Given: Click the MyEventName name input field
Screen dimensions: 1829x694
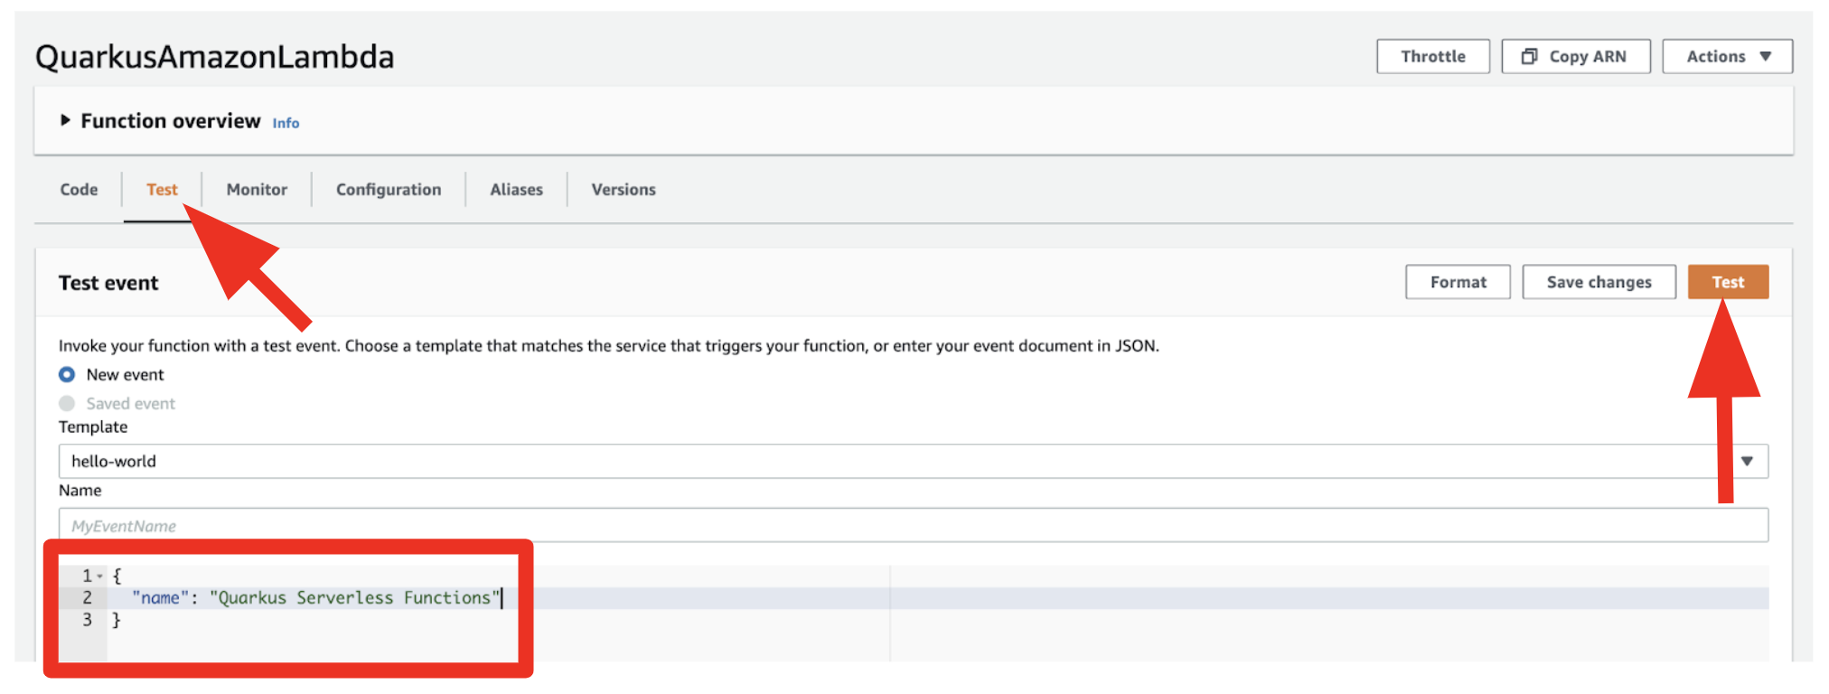Looking at the screenshot, I should [x=913, y=525].
